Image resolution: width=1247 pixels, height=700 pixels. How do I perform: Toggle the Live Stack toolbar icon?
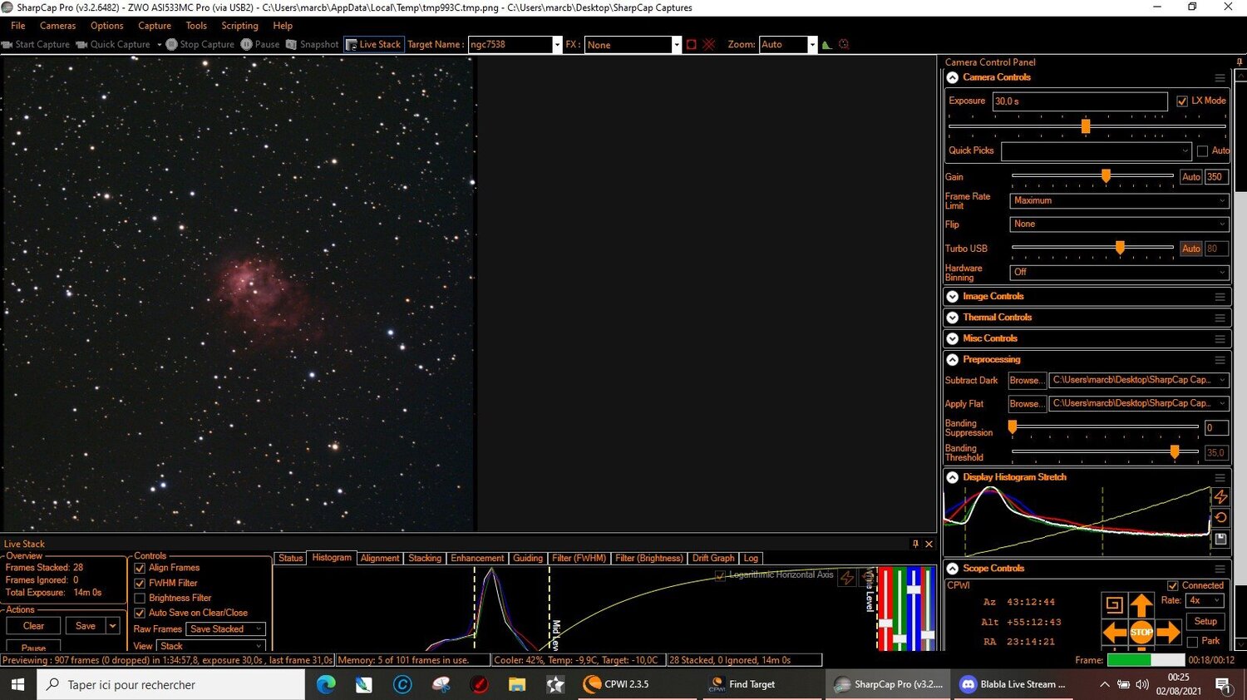pyautogui.click(x=373, y=44)
